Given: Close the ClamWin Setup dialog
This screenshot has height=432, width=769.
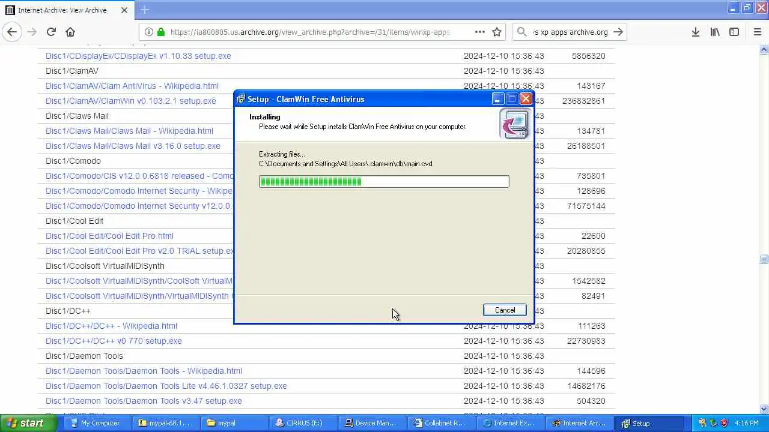Looking at the screenshot, I should point(526,99).
